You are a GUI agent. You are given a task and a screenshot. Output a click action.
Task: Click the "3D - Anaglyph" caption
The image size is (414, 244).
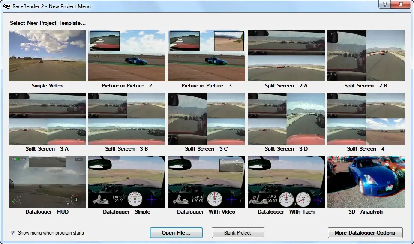tap(366, 212)
